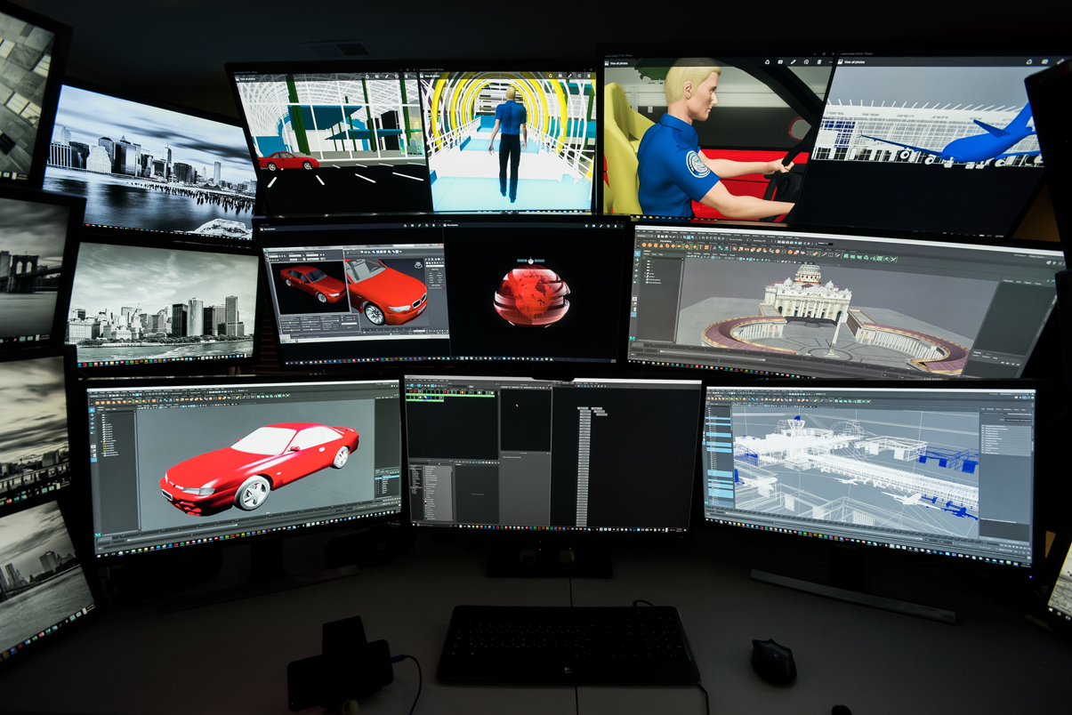Click 'View all photos' above the airplane photo
The image size is (1072, 715).
852,62
